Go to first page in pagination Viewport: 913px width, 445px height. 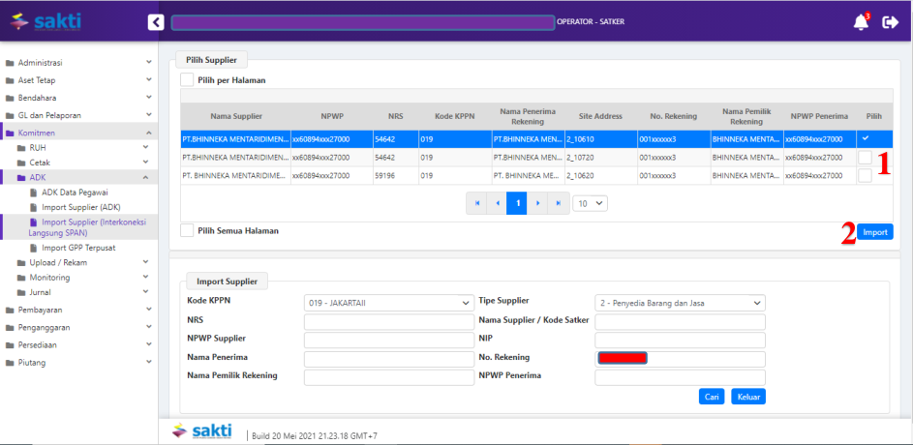475,203
